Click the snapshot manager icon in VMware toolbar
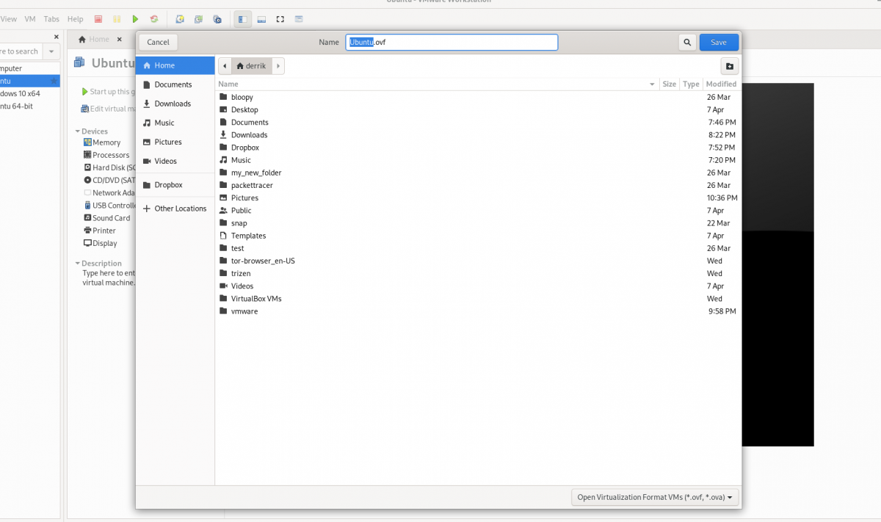 [x=217, y=19]
